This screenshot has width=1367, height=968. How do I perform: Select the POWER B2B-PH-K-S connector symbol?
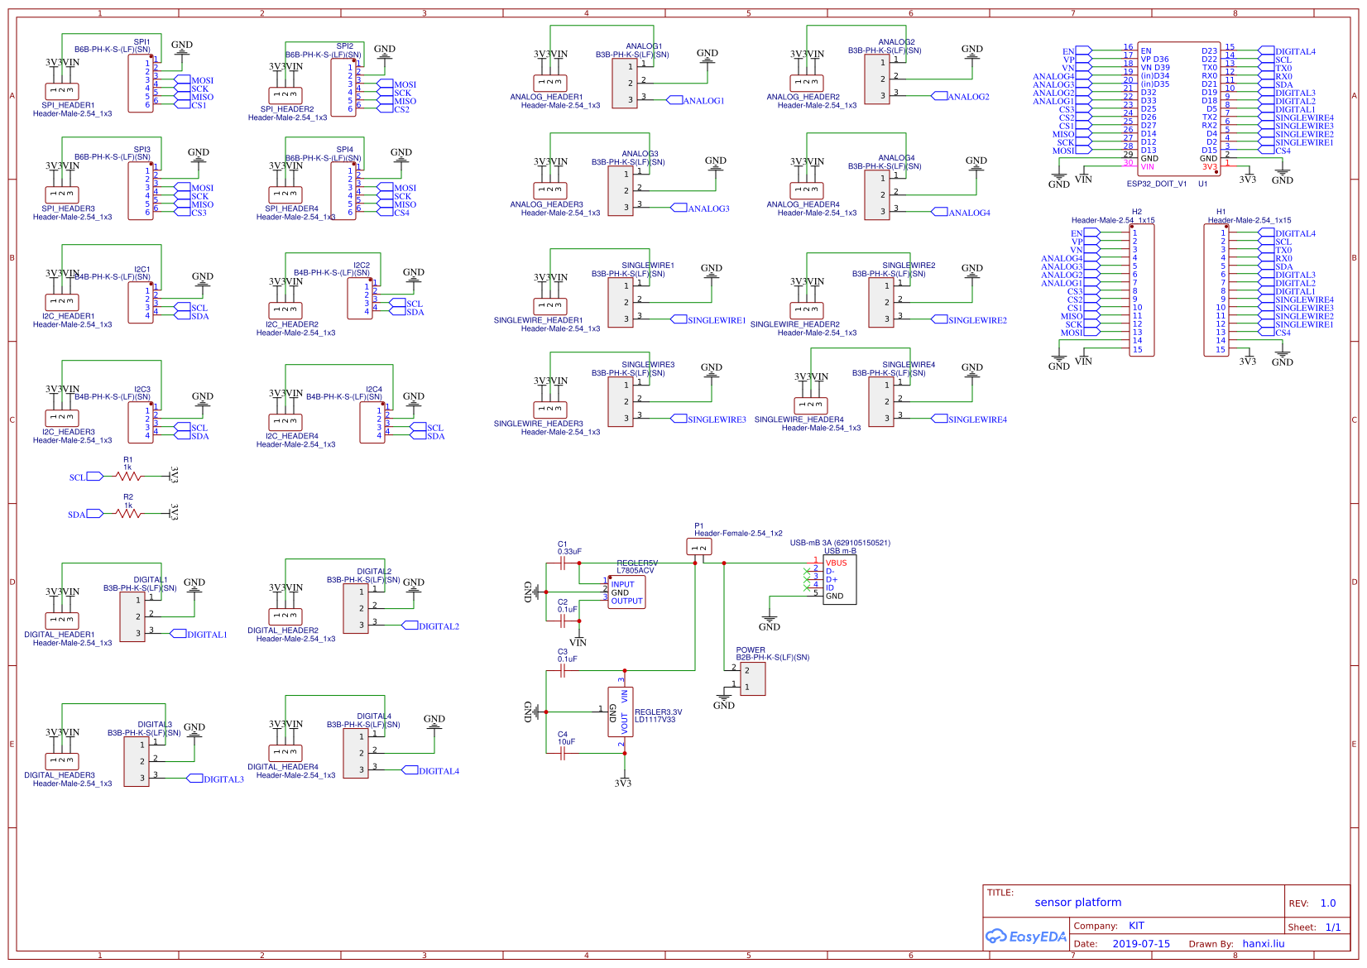tap(752, 678)
